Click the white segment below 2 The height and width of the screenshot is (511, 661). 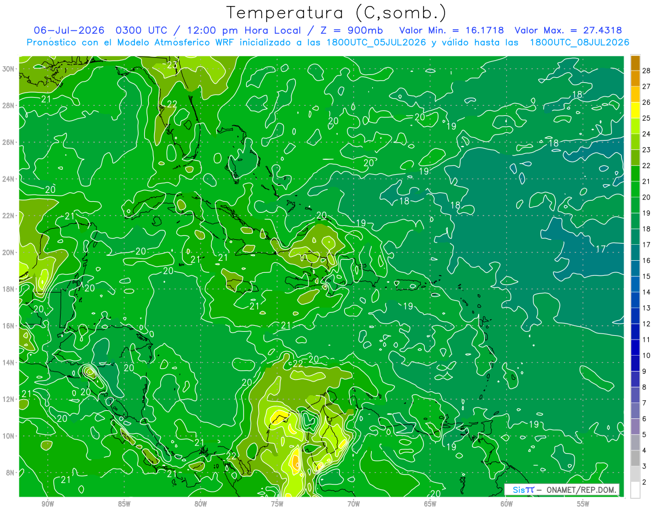635,490
